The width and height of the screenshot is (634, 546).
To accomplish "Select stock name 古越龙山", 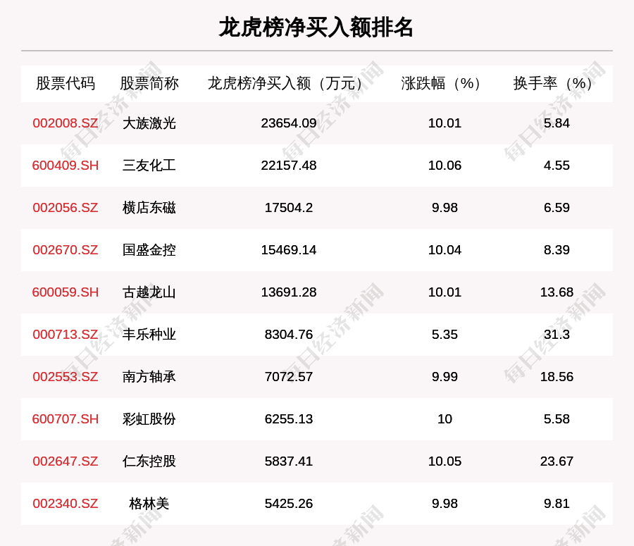I will [x=149, y=292].
